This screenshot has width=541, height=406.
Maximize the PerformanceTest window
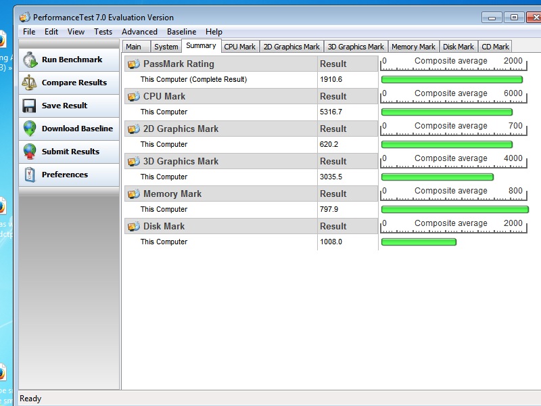514,18
